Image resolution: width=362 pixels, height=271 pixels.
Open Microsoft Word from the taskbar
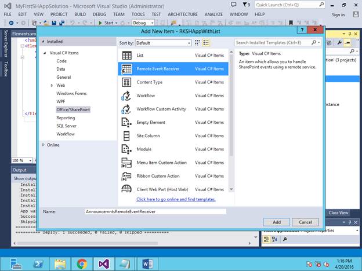(147, 264)
